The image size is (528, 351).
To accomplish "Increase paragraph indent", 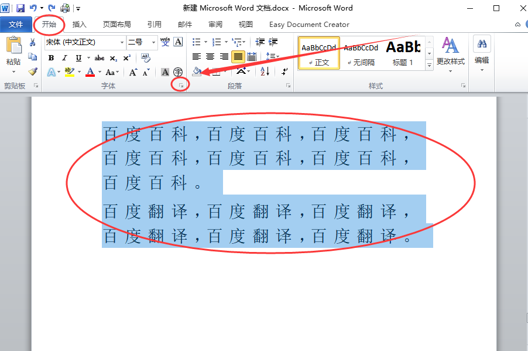I will tap(273, 42).
